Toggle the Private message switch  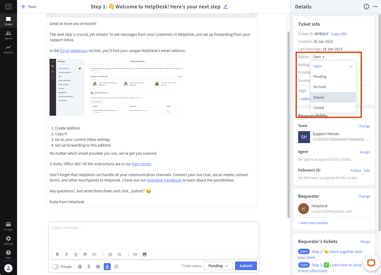point(56,267)
